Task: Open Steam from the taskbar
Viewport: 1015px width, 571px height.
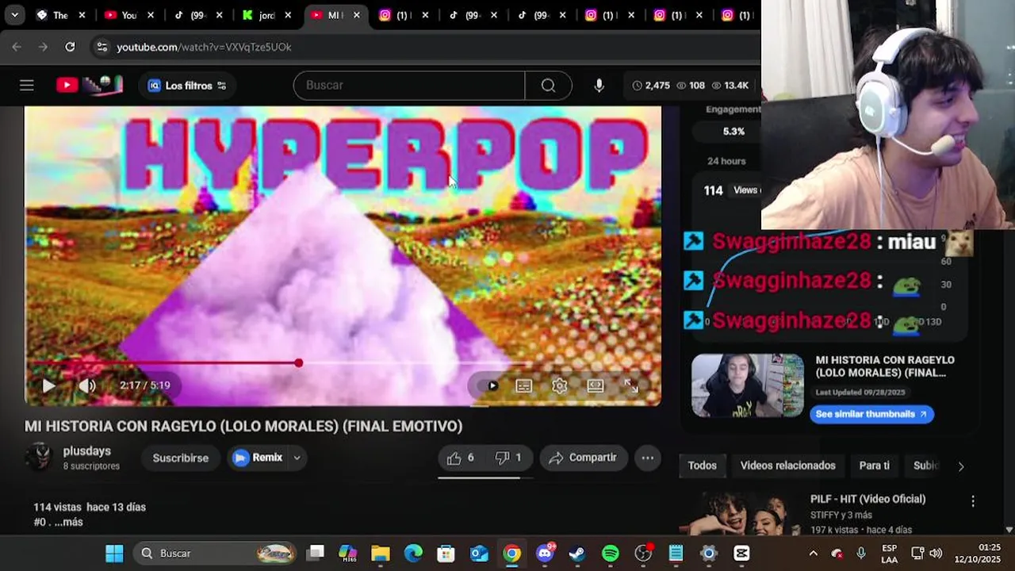Action: pyautogui.click(x=577, y=553)
